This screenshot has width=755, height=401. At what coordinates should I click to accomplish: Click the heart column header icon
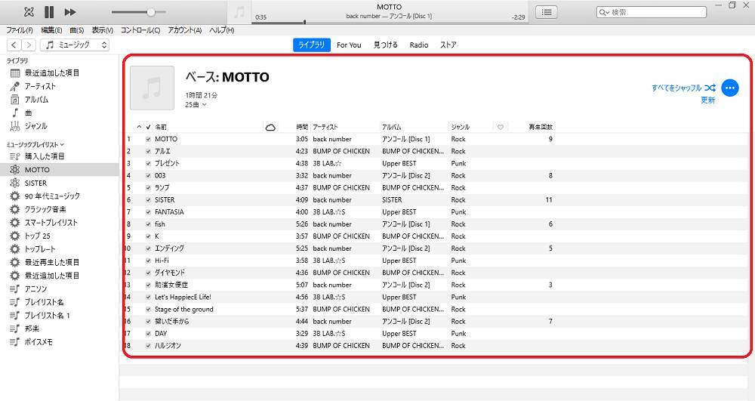click(500, 128)
